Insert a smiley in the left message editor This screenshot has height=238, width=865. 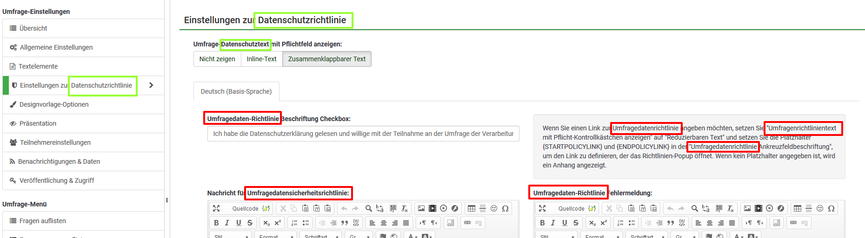[x=494, y=208]
